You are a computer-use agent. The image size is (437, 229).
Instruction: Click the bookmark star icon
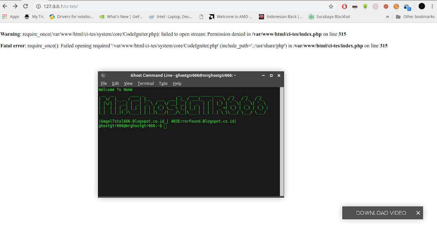[331, 6]
